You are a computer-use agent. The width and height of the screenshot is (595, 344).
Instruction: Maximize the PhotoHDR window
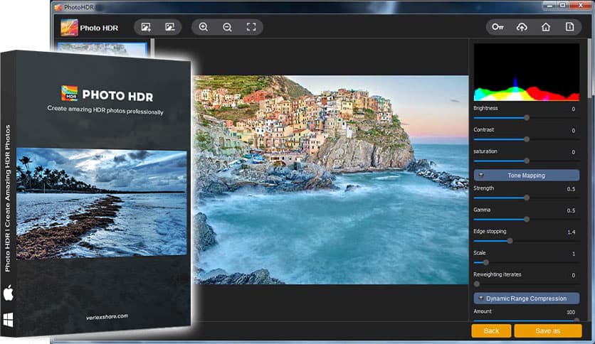tap(563, 5)
